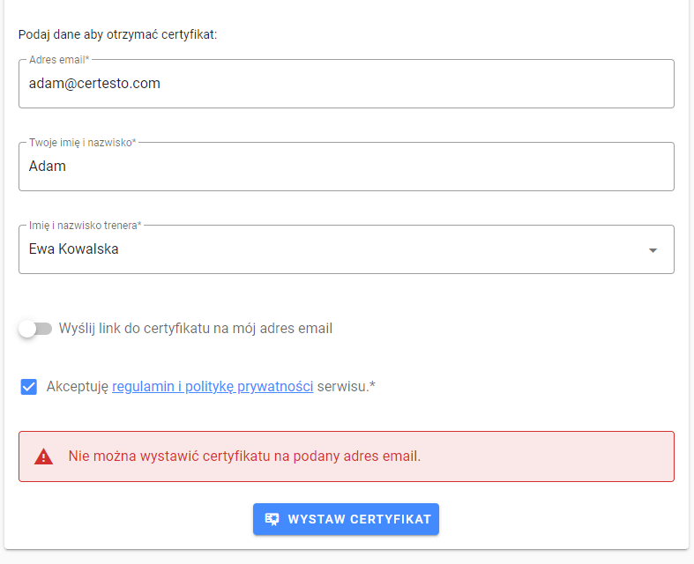Expand the trainer dropdown arrow
The image size is (694, 564).
pos(653,250)
